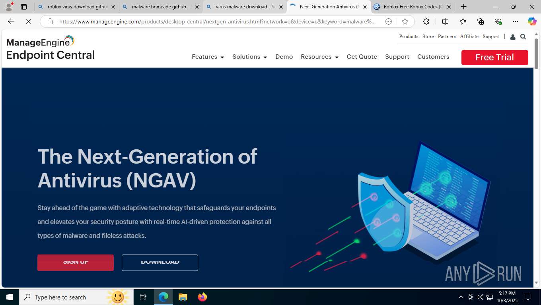Close the Roblox Free Robux Codes tab
Image resolution: width=541 pixels, height=305 pixels.
click(449, 7)
